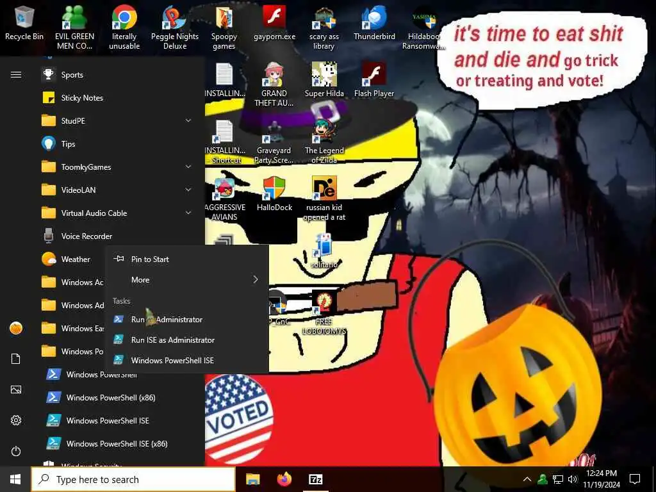Click the Windows Start button
656x492 pixels.
pyautogui.click(x=15, y=479)
